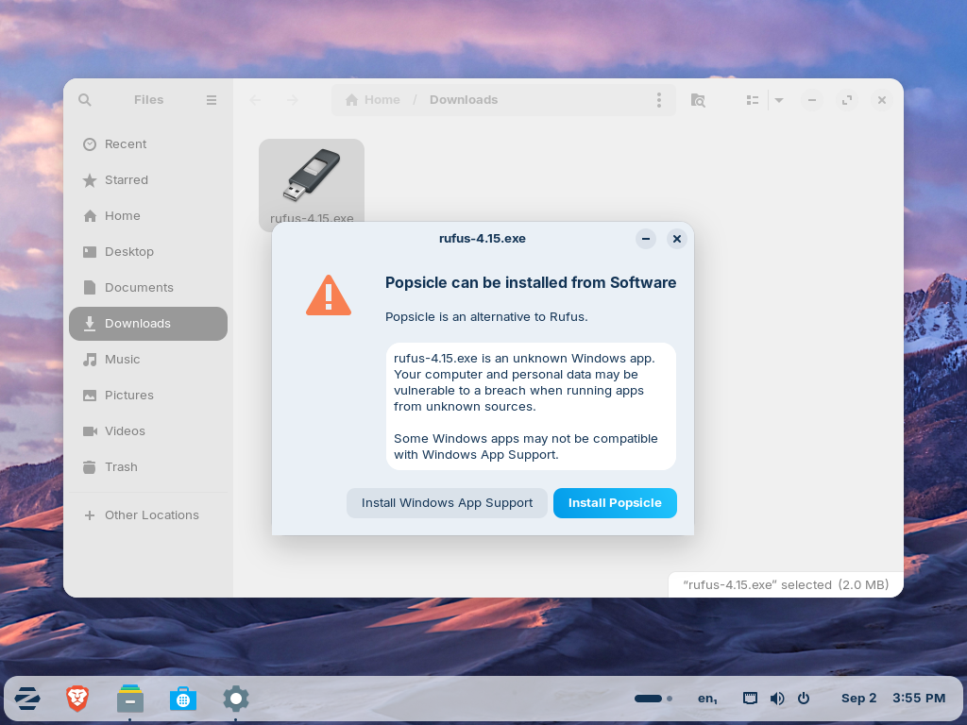Open Desktop folder in the sidebar

pos(148,251)
